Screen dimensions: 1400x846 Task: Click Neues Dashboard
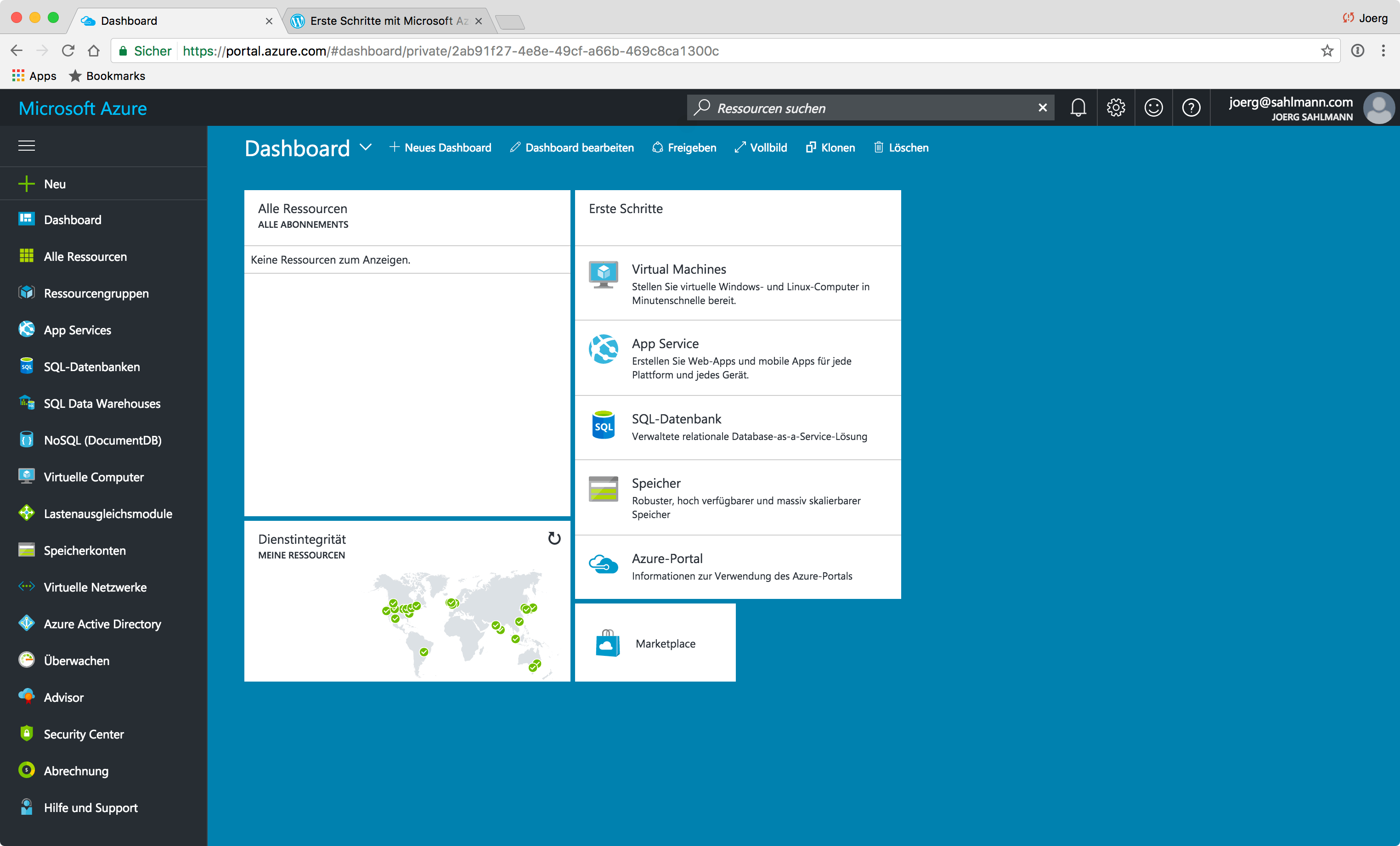click(x=440, y=148)
